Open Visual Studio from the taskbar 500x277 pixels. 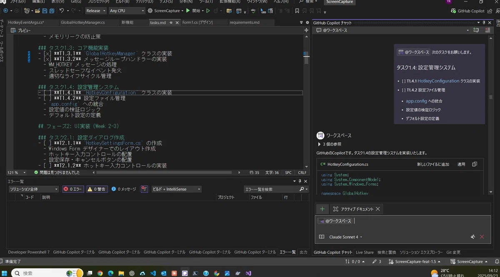(x=248, y=273)
